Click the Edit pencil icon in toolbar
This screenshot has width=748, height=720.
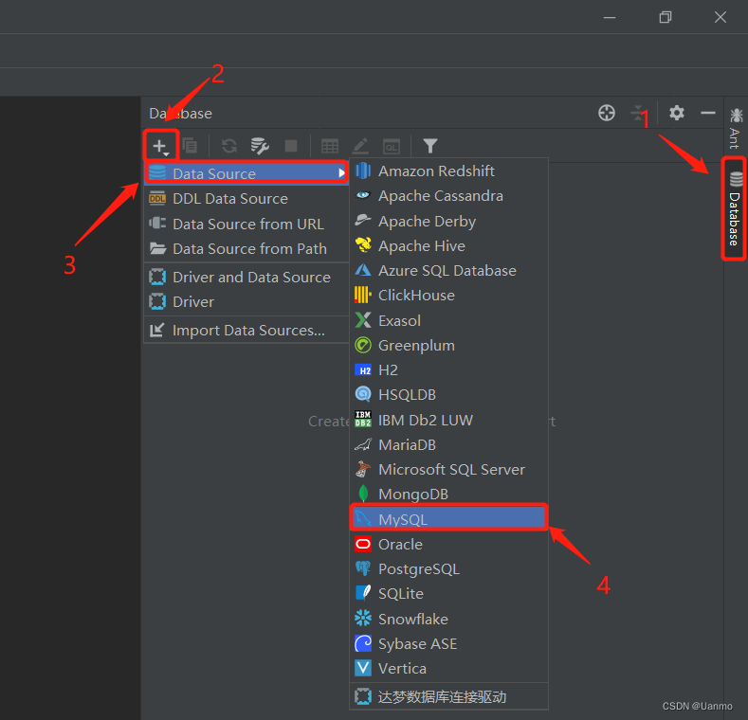tap(360, 146)
